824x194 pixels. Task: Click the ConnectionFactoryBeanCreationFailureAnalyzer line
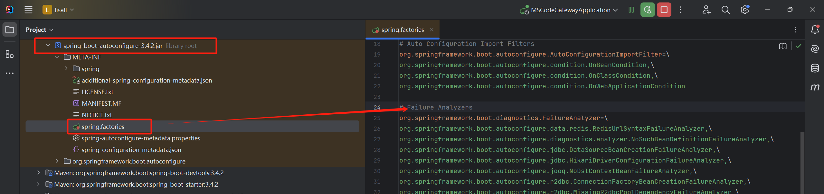(575, 182)
